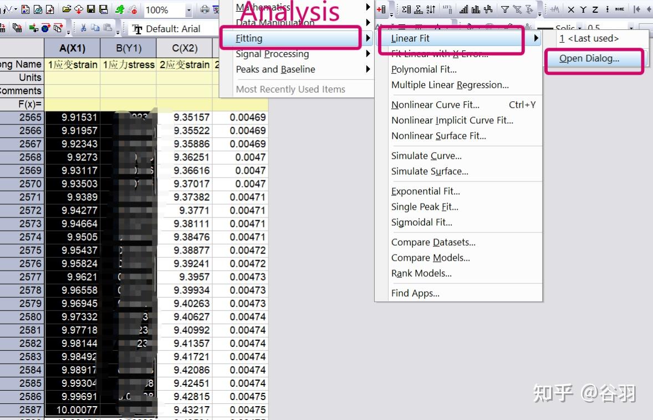Screen dimensions: 653x420
Task: Click the Cut scissors icon
Action: click(x=83, y=28)
